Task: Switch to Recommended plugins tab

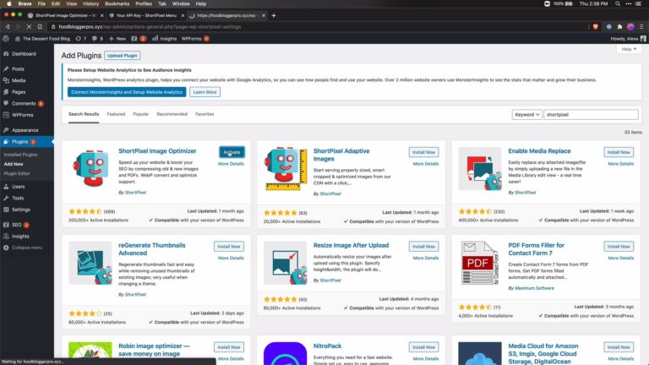Action: click(x=172, y=114)
